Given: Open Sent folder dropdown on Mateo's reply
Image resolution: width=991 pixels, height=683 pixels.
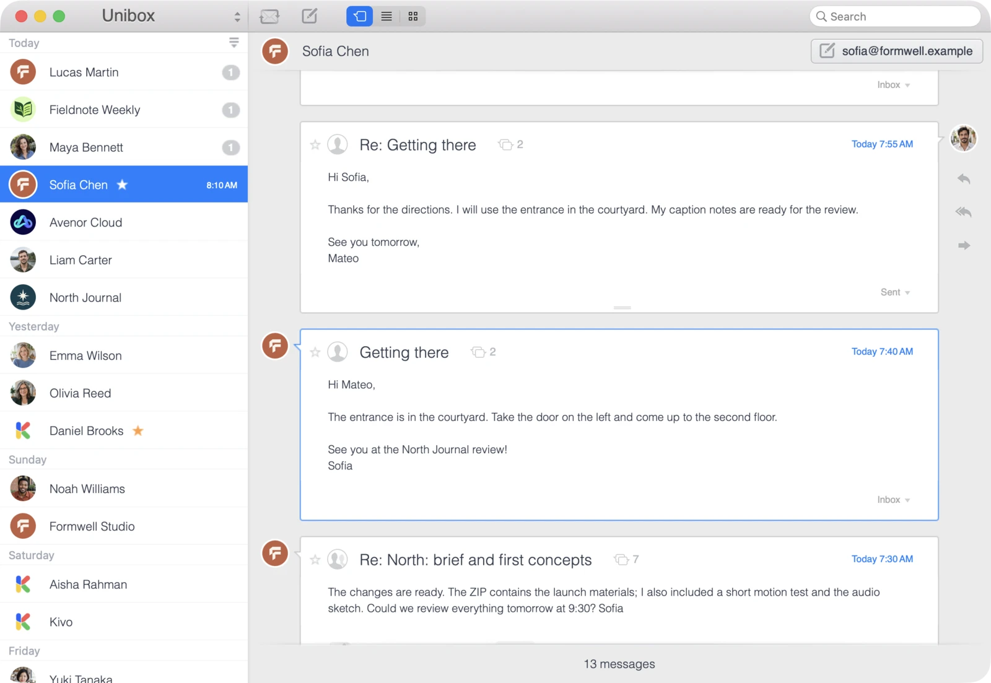Looking at the screenshot, I should click(x=895, y=292).
